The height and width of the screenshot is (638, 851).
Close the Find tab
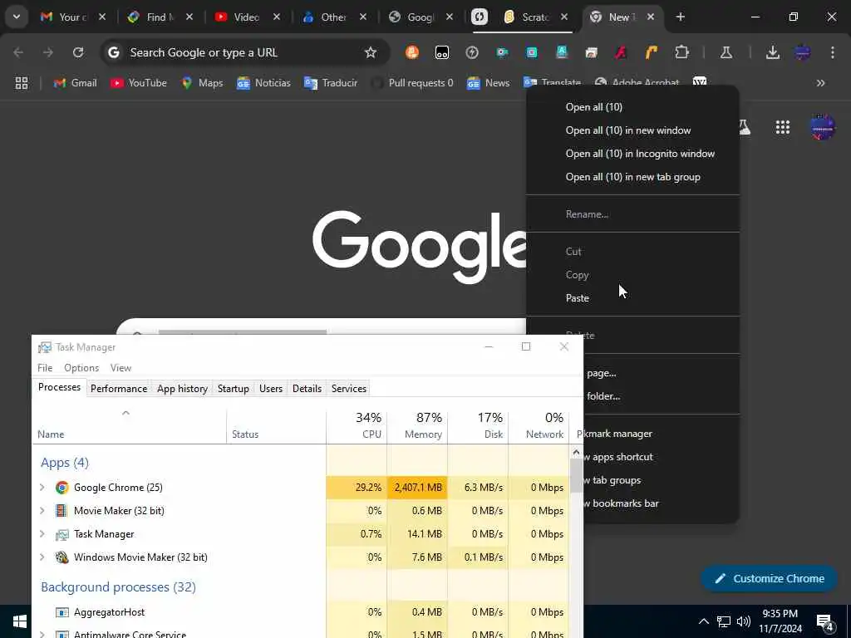(189, 17)
